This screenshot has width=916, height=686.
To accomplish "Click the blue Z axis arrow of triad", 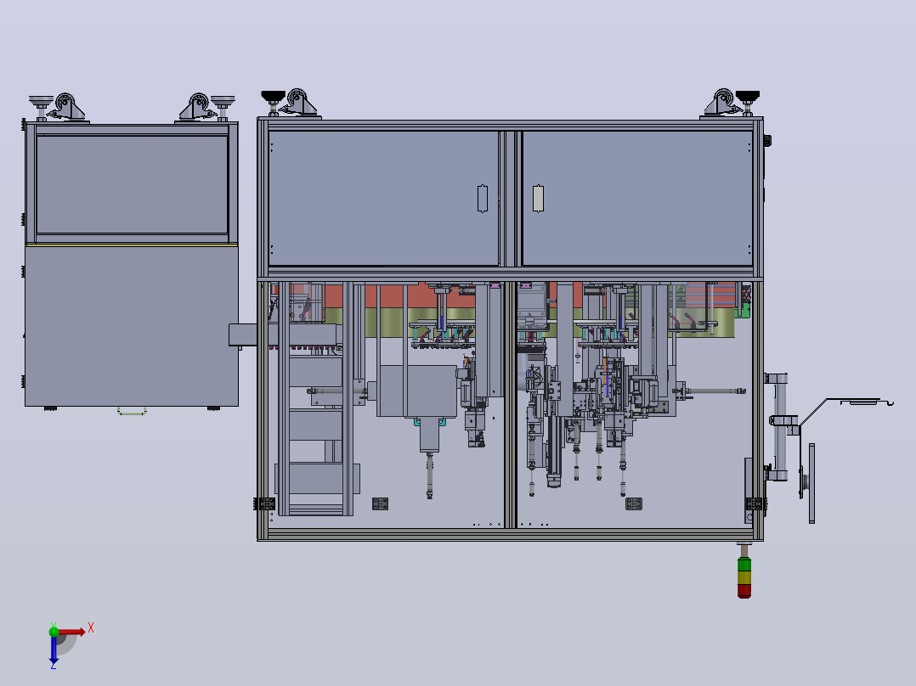I will 54,649.
